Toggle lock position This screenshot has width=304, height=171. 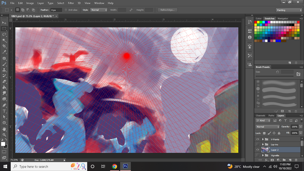(274, 133)
